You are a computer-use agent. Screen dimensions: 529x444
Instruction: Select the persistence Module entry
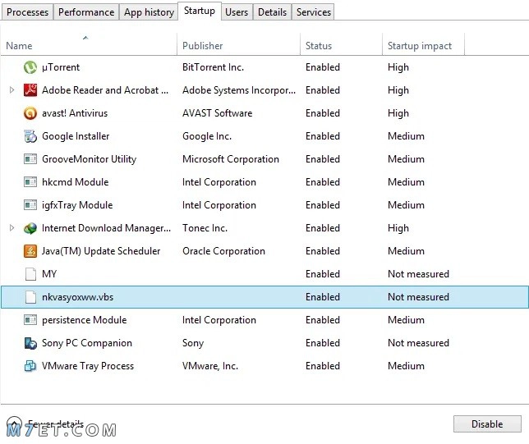85,320
